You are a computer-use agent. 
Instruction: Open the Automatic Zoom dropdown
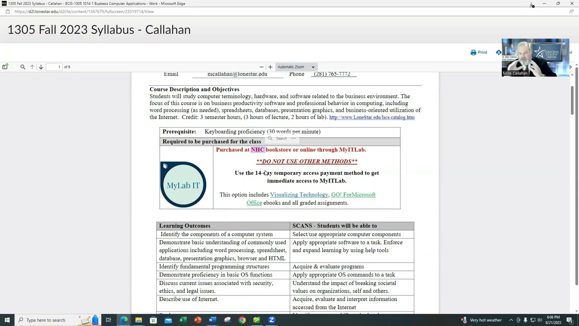pyautogui.click(x=296, y=67)
